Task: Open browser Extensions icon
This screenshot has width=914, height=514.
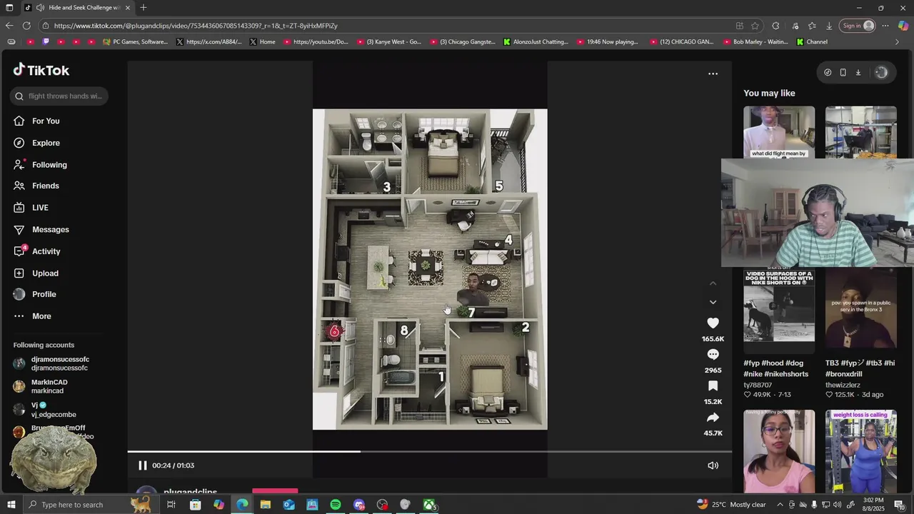Action: tap(776, 26)
